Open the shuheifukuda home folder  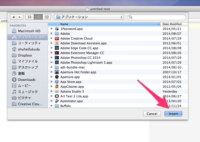coord(28,49)
